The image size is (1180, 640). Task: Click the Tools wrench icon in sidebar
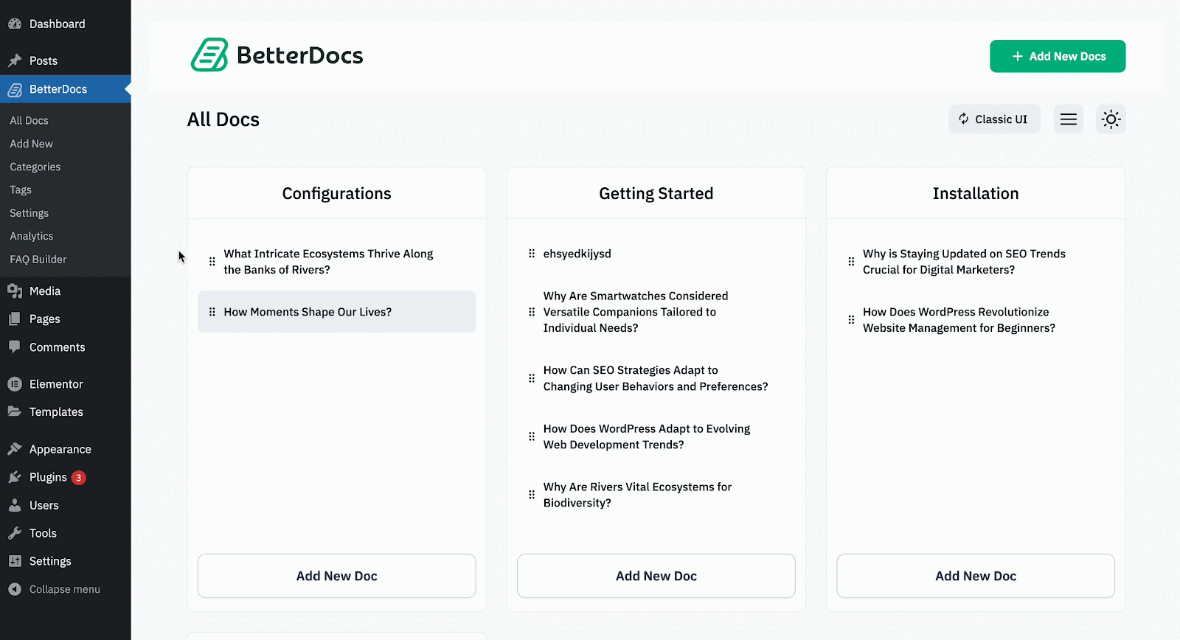(15, 533)
